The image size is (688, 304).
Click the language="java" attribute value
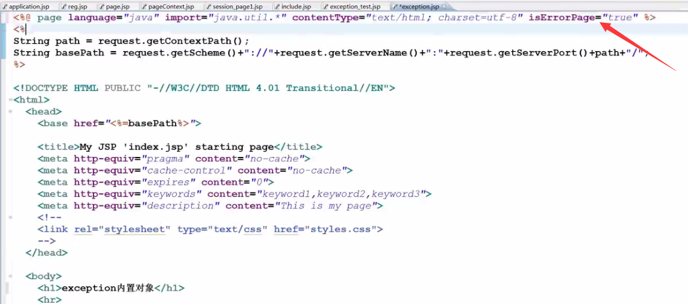point(140,18)
